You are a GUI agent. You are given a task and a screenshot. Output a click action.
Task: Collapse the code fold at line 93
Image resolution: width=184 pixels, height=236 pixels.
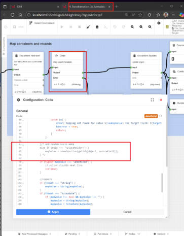pos(23,145)
